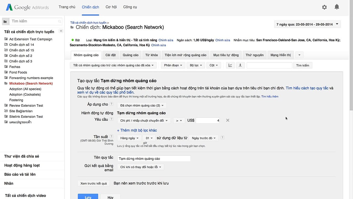Open Báo cáo và tải lên
The width and height of the screenshot is (353, 199).
coord(20,174)
